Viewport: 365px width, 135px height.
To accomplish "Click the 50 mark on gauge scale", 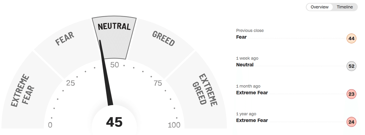I will tap(114, 65).
